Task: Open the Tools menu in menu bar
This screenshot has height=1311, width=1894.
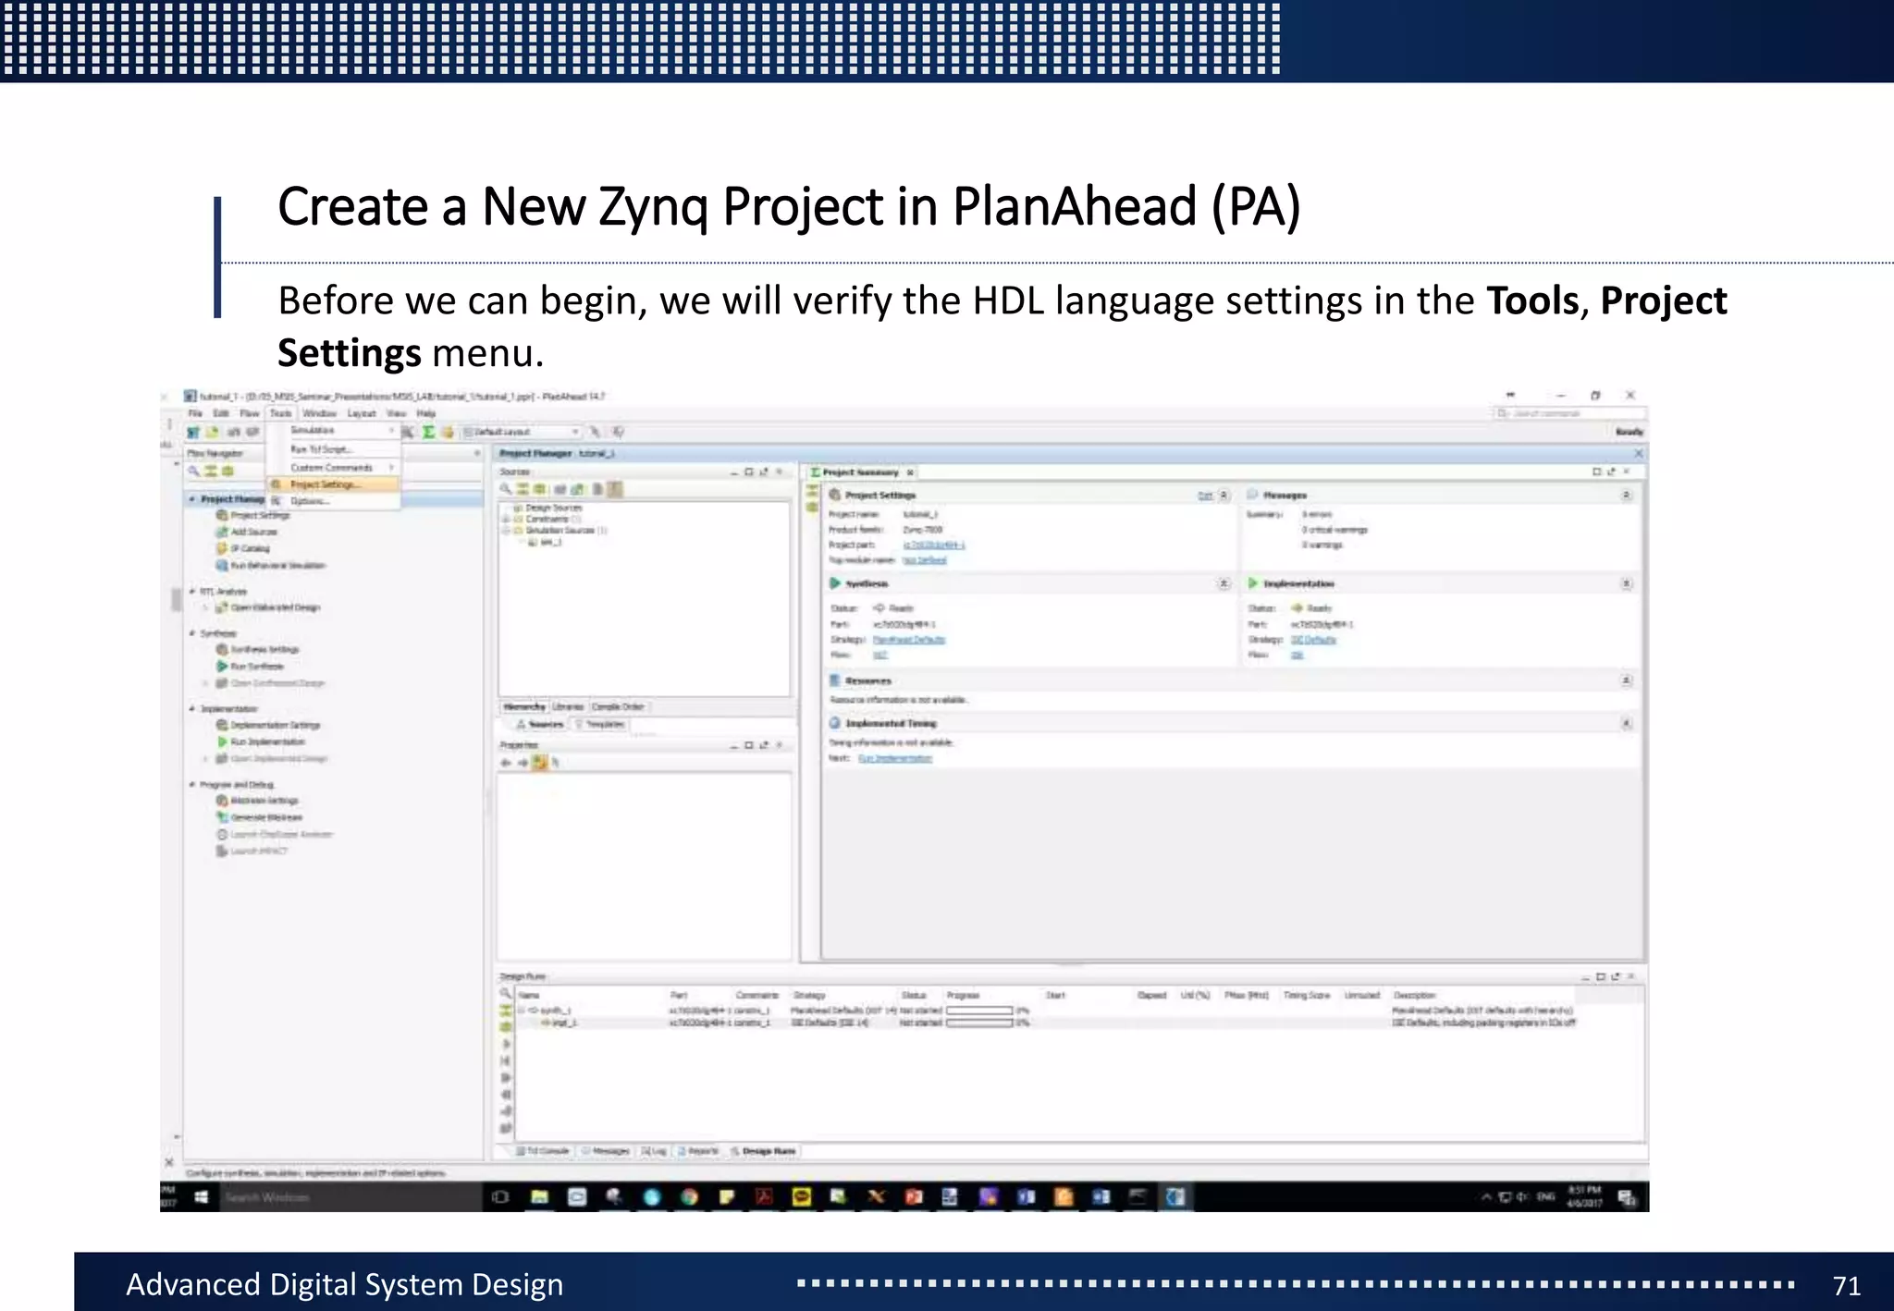Action: [x=280, y=413]
